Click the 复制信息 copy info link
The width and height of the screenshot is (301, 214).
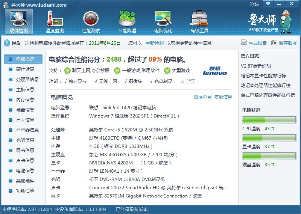223,97
